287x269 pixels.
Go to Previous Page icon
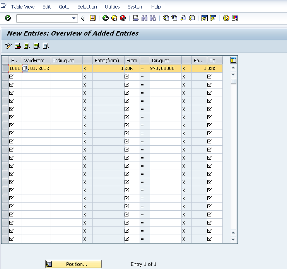click(x=174, y=18)
